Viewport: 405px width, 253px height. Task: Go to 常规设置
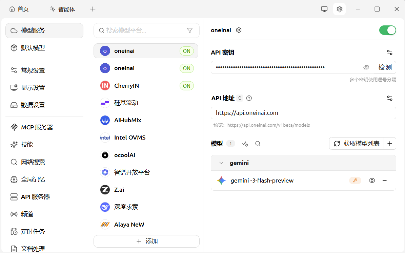(44, 70)
